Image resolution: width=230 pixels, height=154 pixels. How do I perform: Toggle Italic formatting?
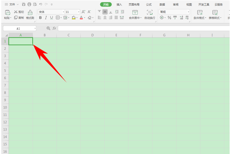tap(46, 18)
